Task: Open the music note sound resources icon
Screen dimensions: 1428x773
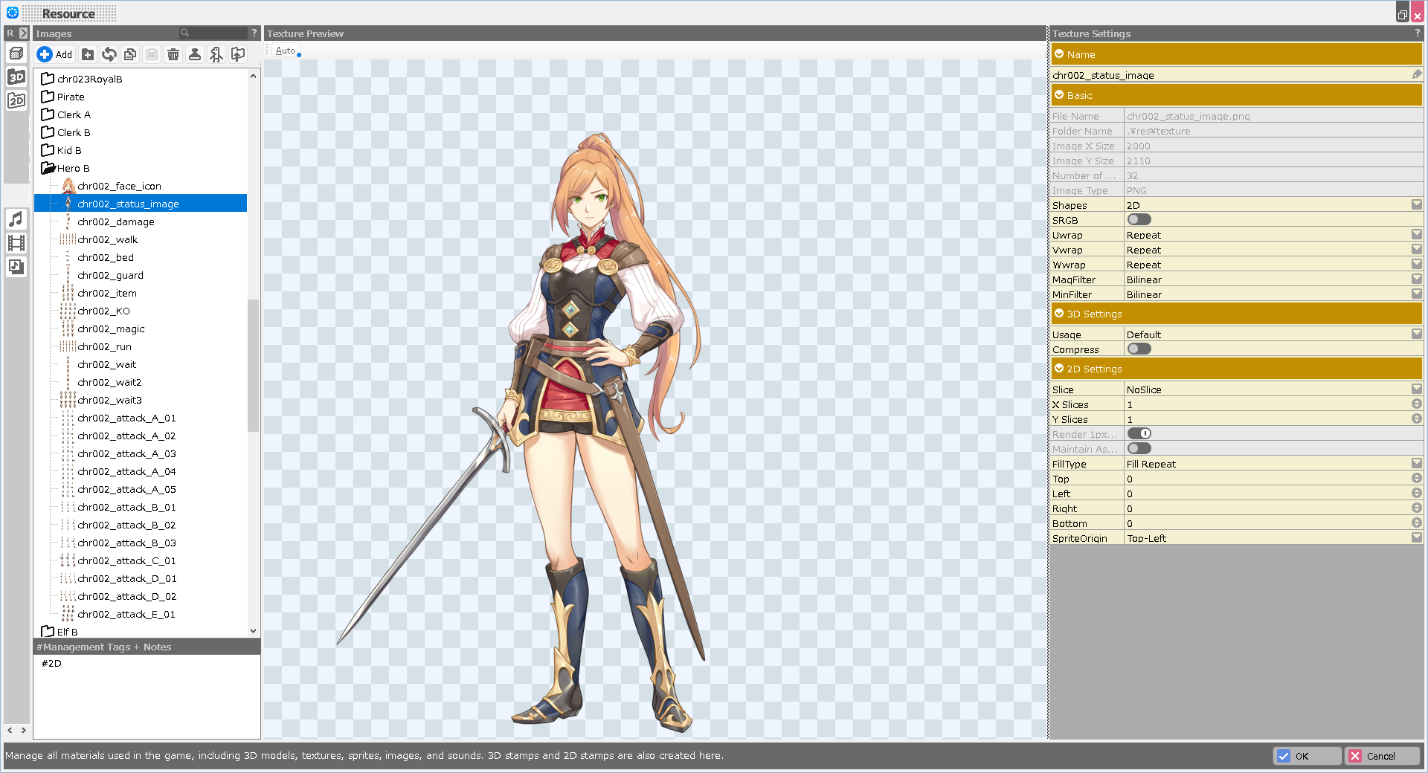Action: tap(16, 219)
